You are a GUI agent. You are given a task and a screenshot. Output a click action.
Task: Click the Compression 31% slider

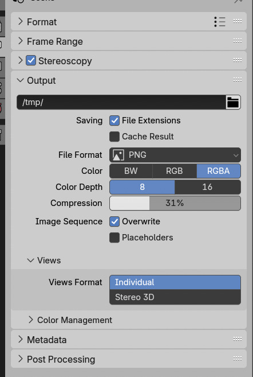tap(175, 203)
